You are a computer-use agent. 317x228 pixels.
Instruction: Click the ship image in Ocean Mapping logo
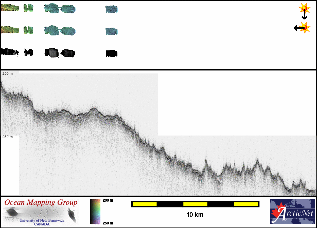click(x=72, y=215)
